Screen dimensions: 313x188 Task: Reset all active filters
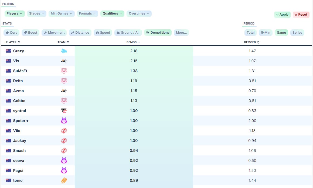[301, 15]
